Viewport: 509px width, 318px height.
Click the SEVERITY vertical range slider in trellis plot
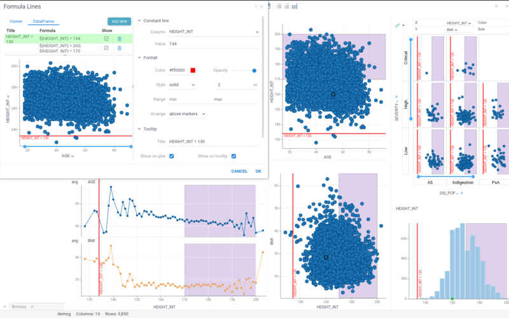410,79
